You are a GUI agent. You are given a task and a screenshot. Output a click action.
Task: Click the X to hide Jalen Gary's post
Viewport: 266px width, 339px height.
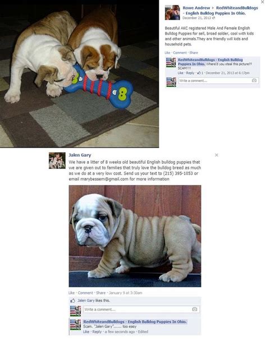(216, 155)
